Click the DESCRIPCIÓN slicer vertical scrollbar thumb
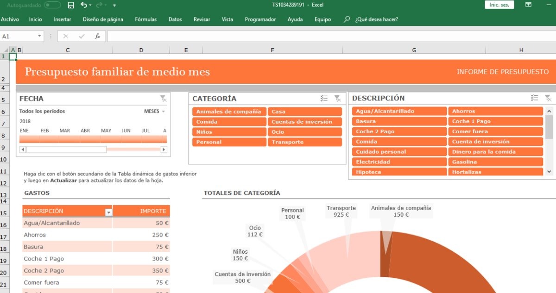The height and width of the screenshot is (293, 556). click(x=550, y=127)
